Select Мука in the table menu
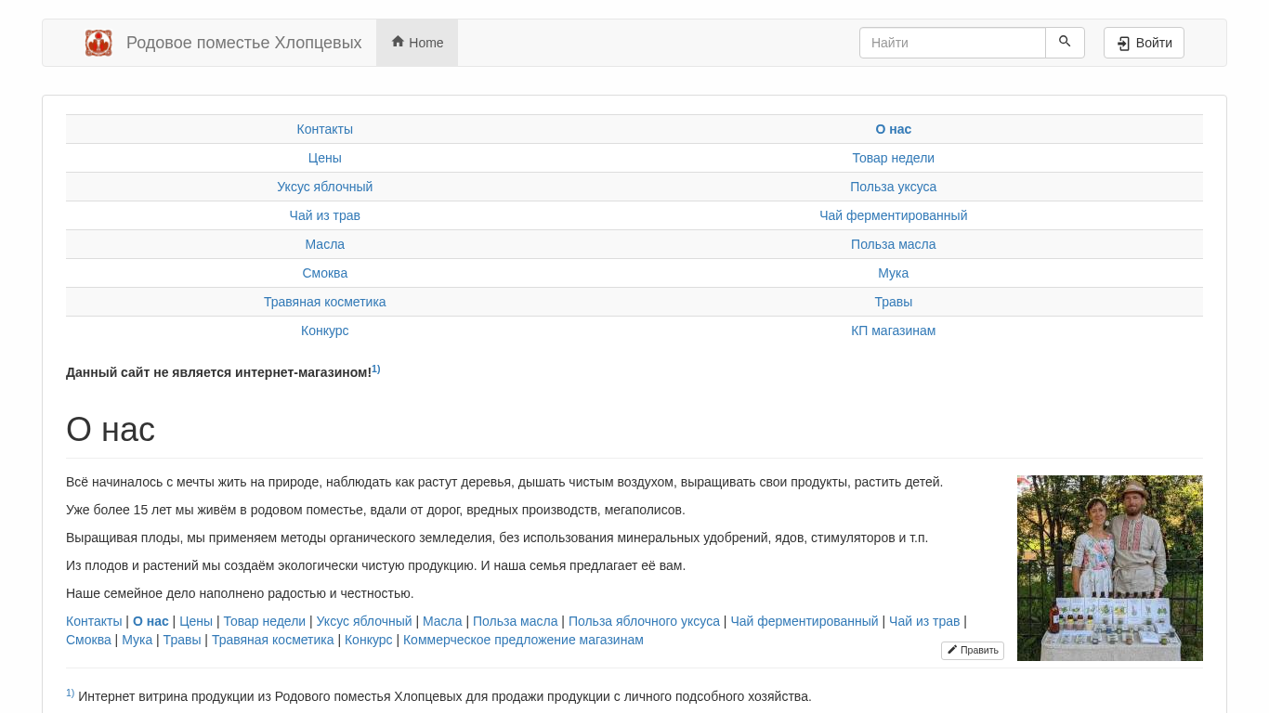 [x=893, y=273]
